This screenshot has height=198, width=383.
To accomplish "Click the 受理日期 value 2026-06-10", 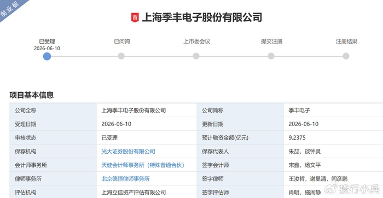I will [116, 124].
